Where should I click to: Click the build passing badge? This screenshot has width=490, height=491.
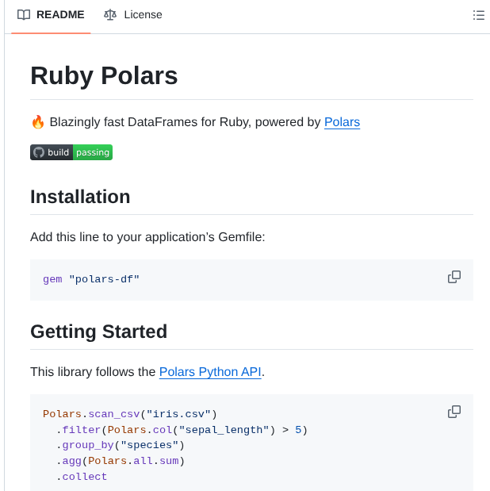[71, 152]
